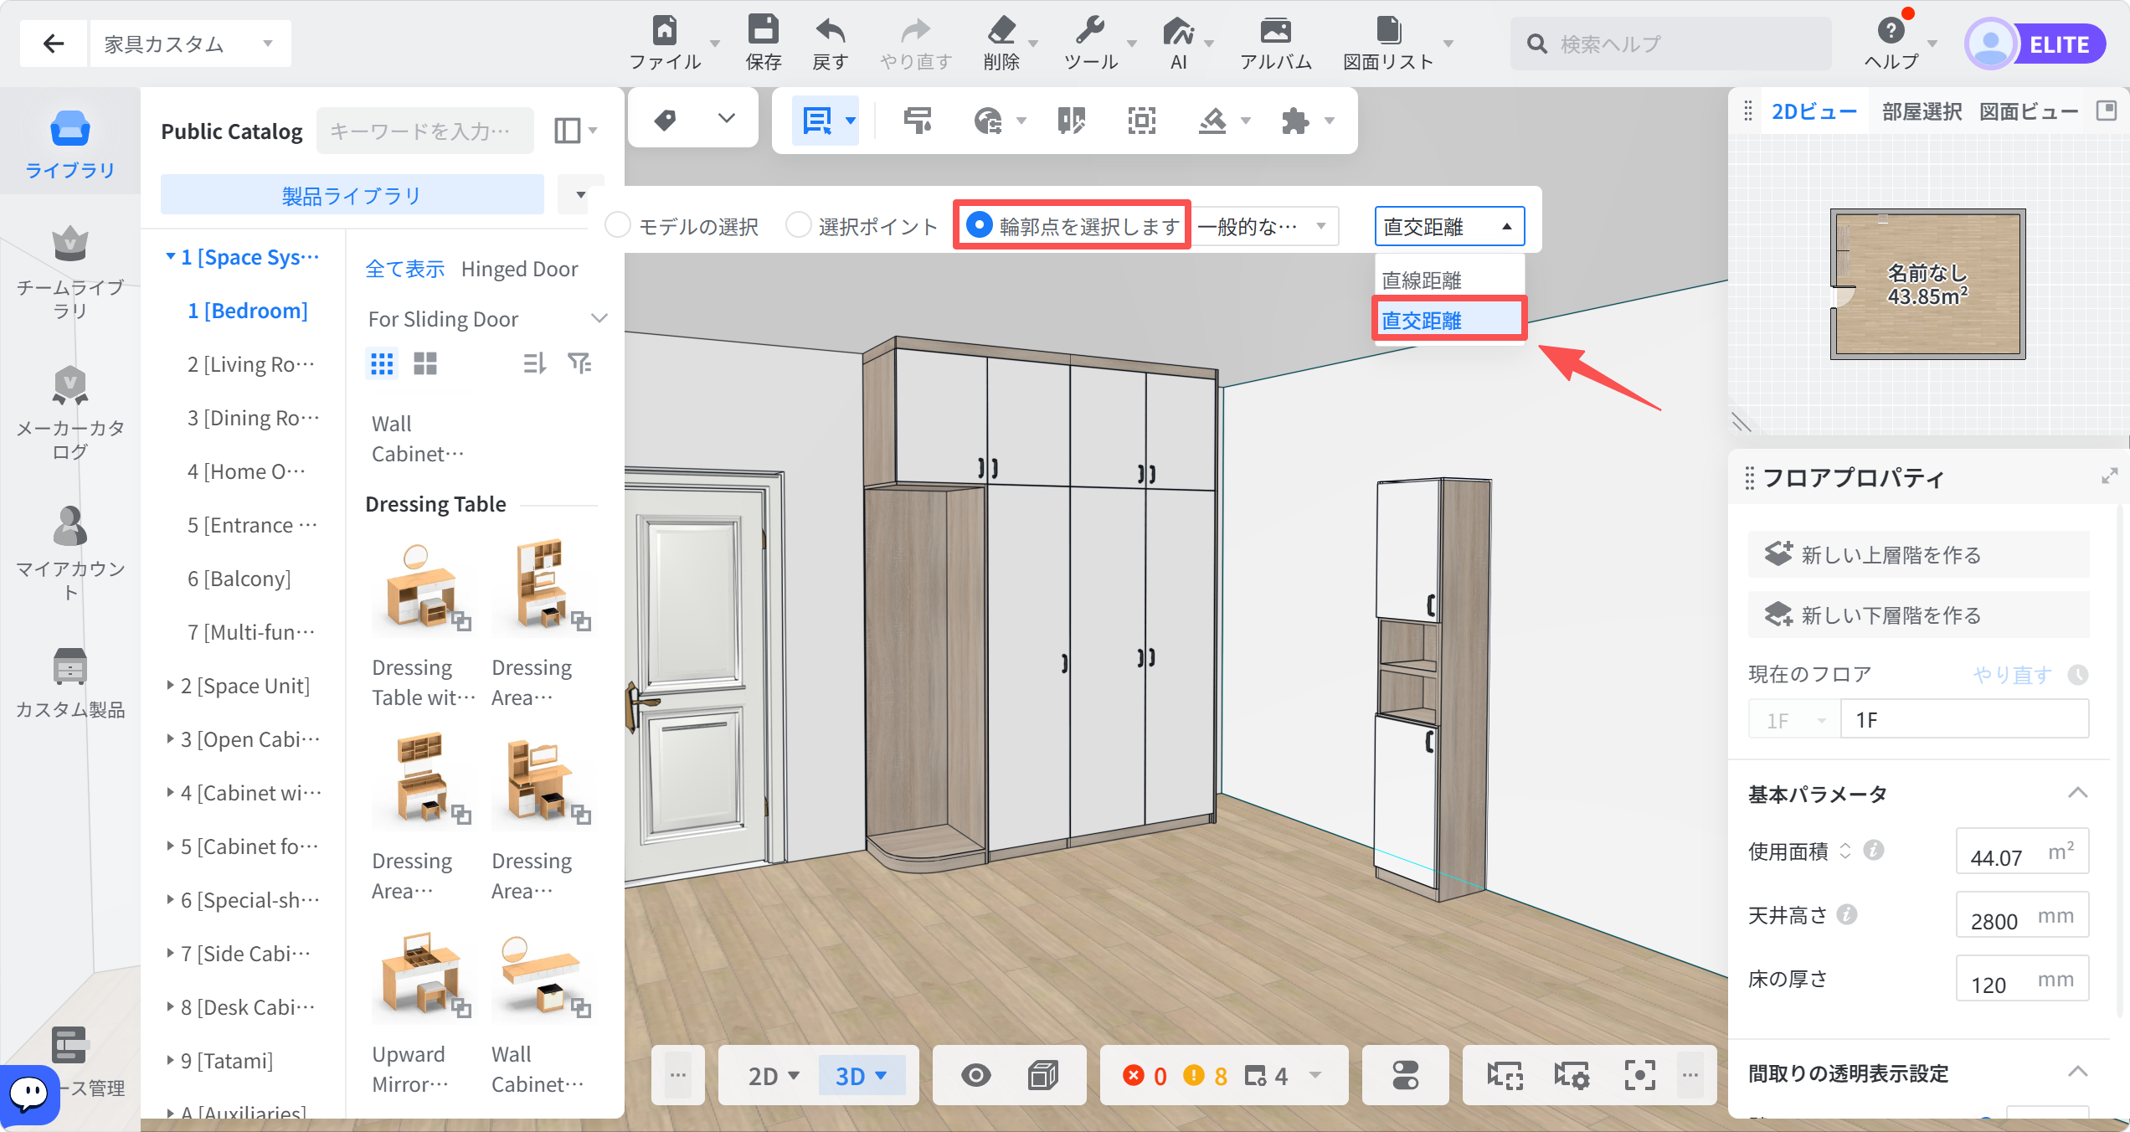Switch catalog to small grid view
The width and height of the screenshot is (2130, 1132).
(382, 363)
